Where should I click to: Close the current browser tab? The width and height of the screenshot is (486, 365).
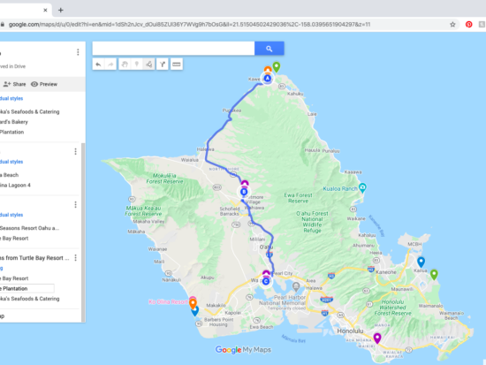(x=45, y=11)
